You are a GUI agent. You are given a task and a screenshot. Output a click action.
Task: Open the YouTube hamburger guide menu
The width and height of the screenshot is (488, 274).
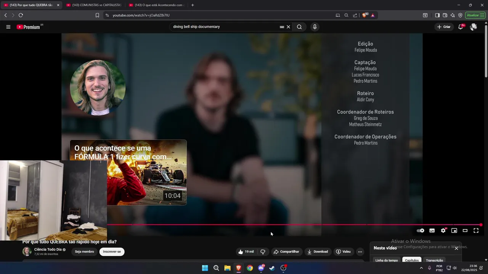8,27
